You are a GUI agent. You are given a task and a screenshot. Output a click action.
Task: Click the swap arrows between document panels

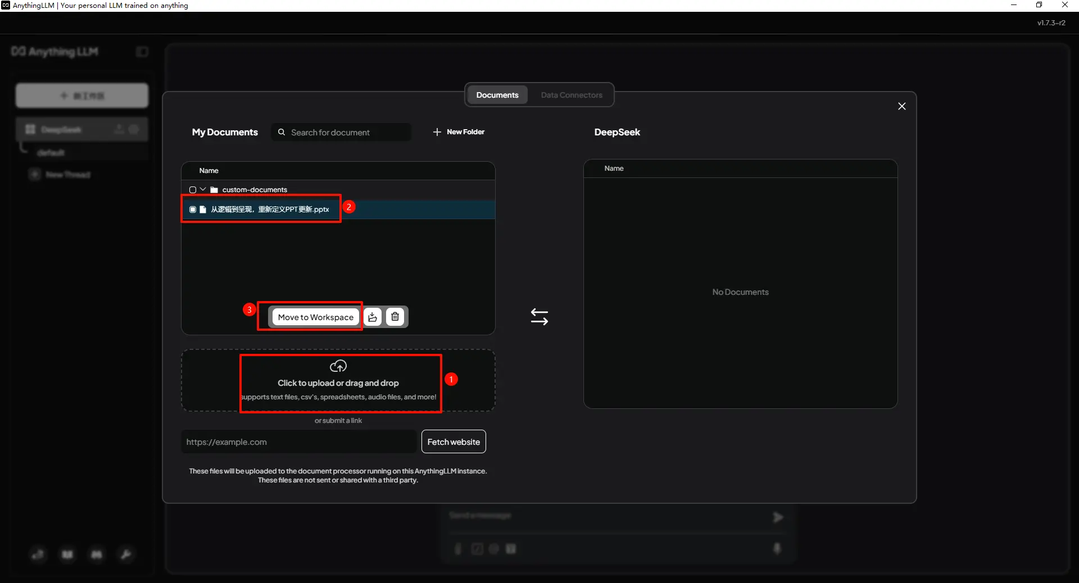539,317
